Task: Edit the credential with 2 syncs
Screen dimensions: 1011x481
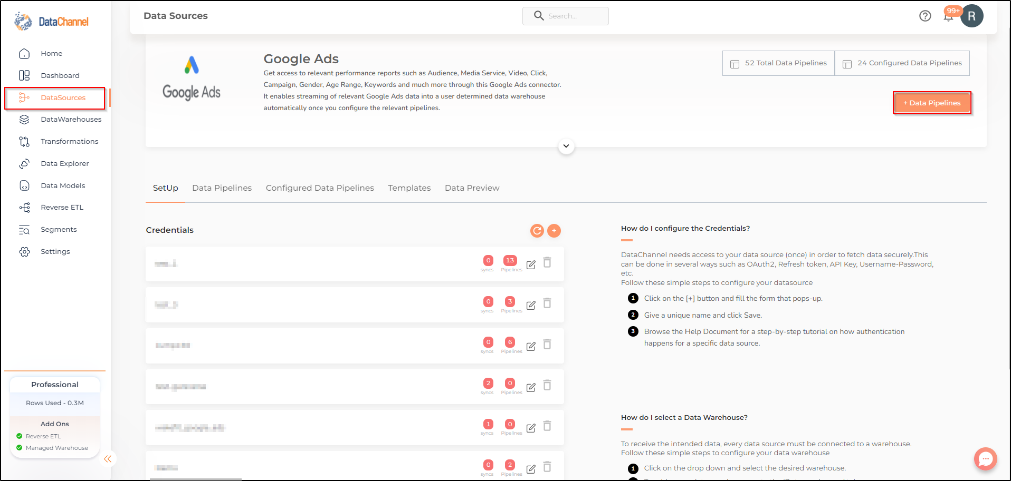Action: coord(531,387)
